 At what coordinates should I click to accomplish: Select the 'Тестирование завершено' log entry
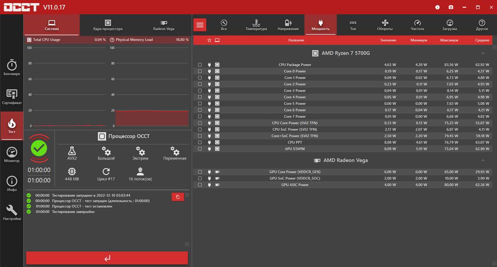coord(73,212)
